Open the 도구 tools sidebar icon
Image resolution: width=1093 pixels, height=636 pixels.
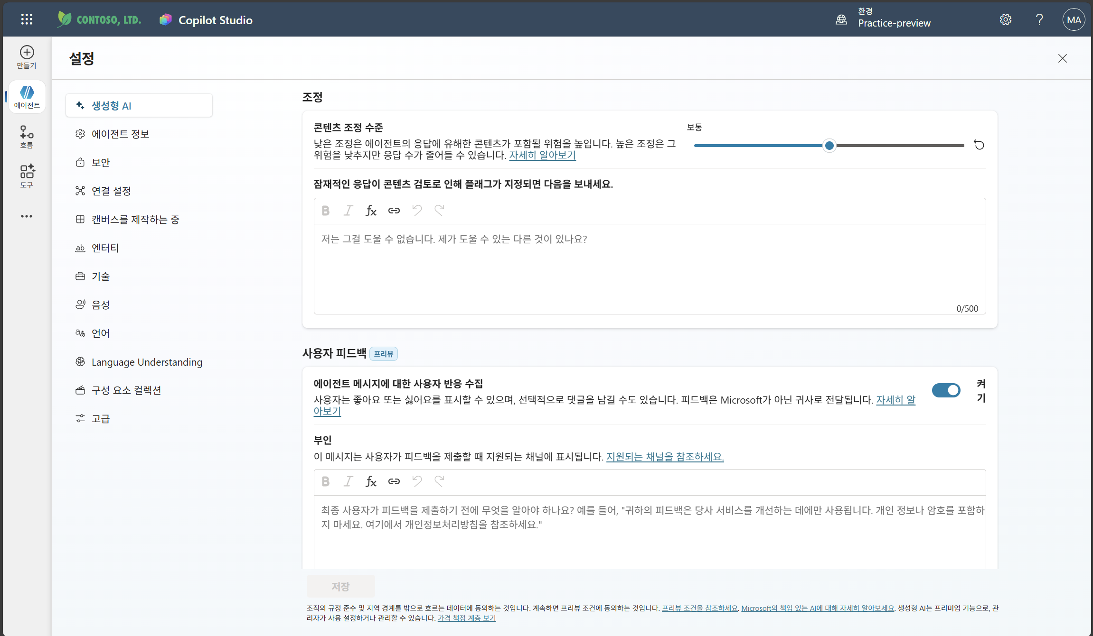click(x=27, y=176)
